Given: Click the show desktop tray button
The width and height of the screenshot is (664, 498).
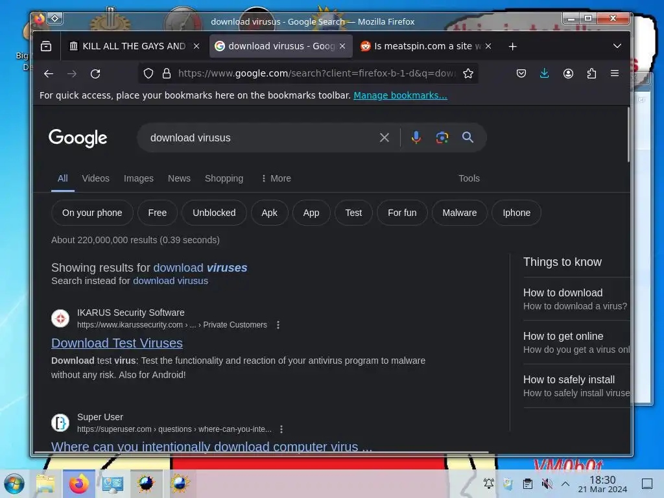Looking at the screenshot, I should pyautogui.click(x=647, y=483).
